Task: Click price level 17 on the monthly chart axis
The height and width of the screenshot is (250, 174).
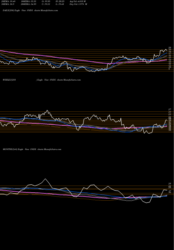Action: pyautogui.click(x=170, y=191)
